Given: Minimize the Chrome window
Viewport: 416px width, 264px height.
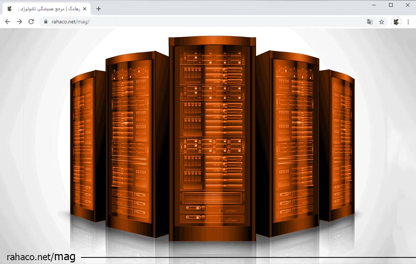Looking at the screenshot, I should click(374, 5).
